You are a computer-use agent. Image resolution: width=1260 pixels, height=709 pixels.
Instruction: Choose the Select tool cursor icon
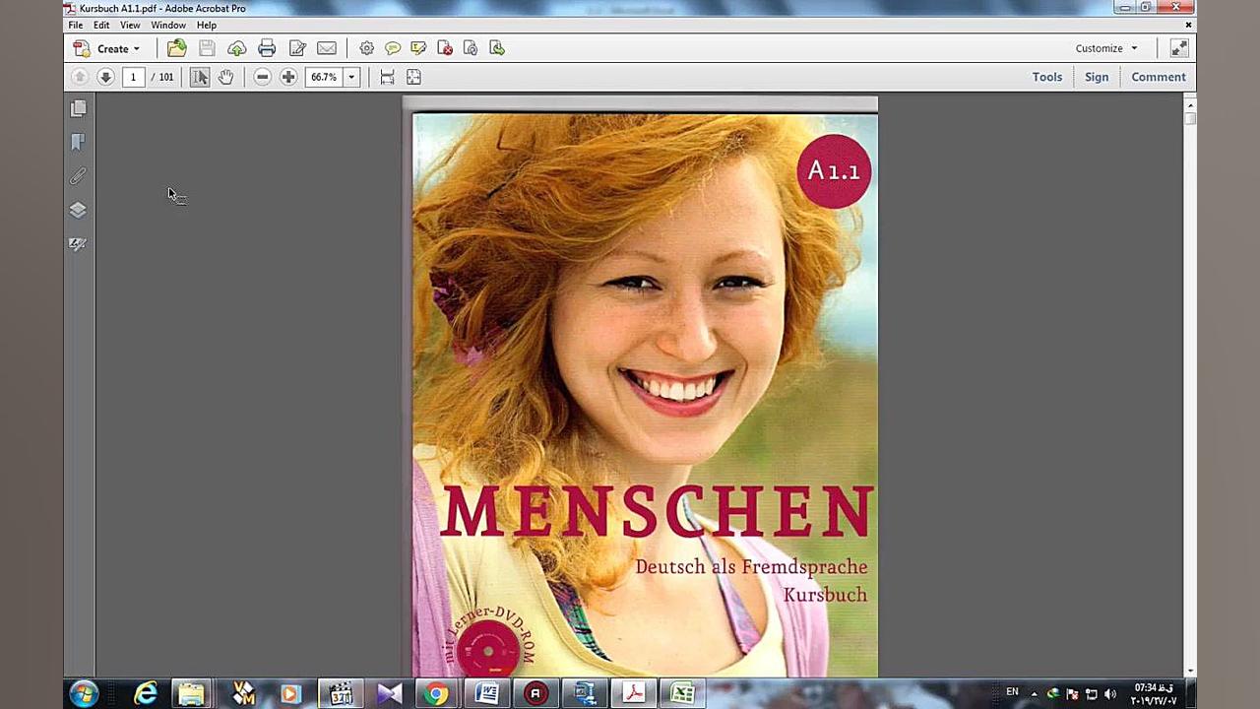pyautogui.click(x=200, y=77)
